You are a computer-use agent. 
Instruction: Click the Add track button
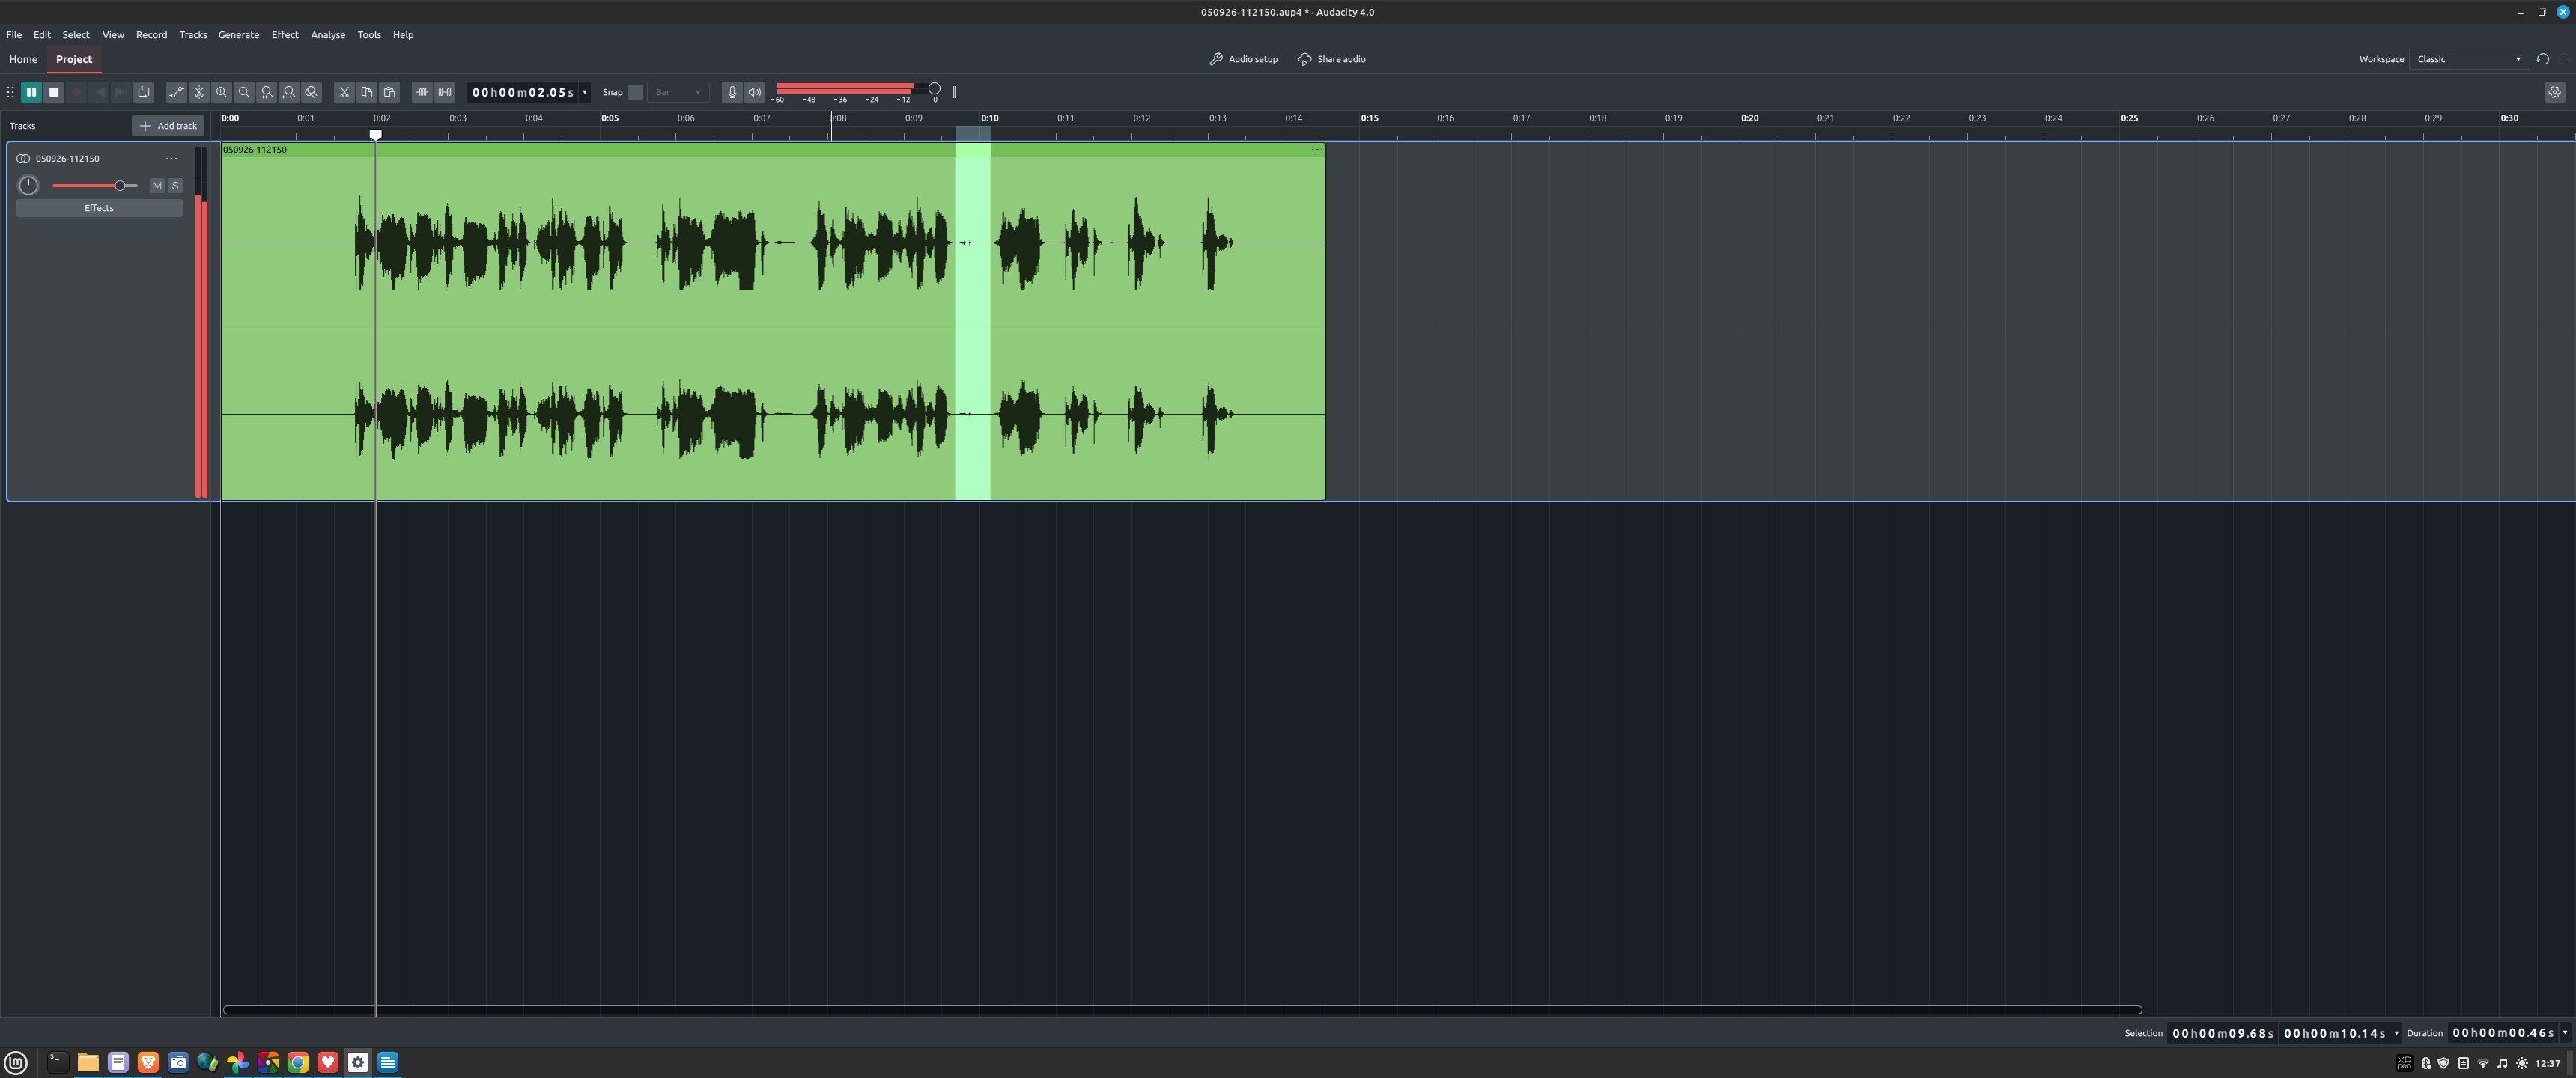[x=168, y=126]
